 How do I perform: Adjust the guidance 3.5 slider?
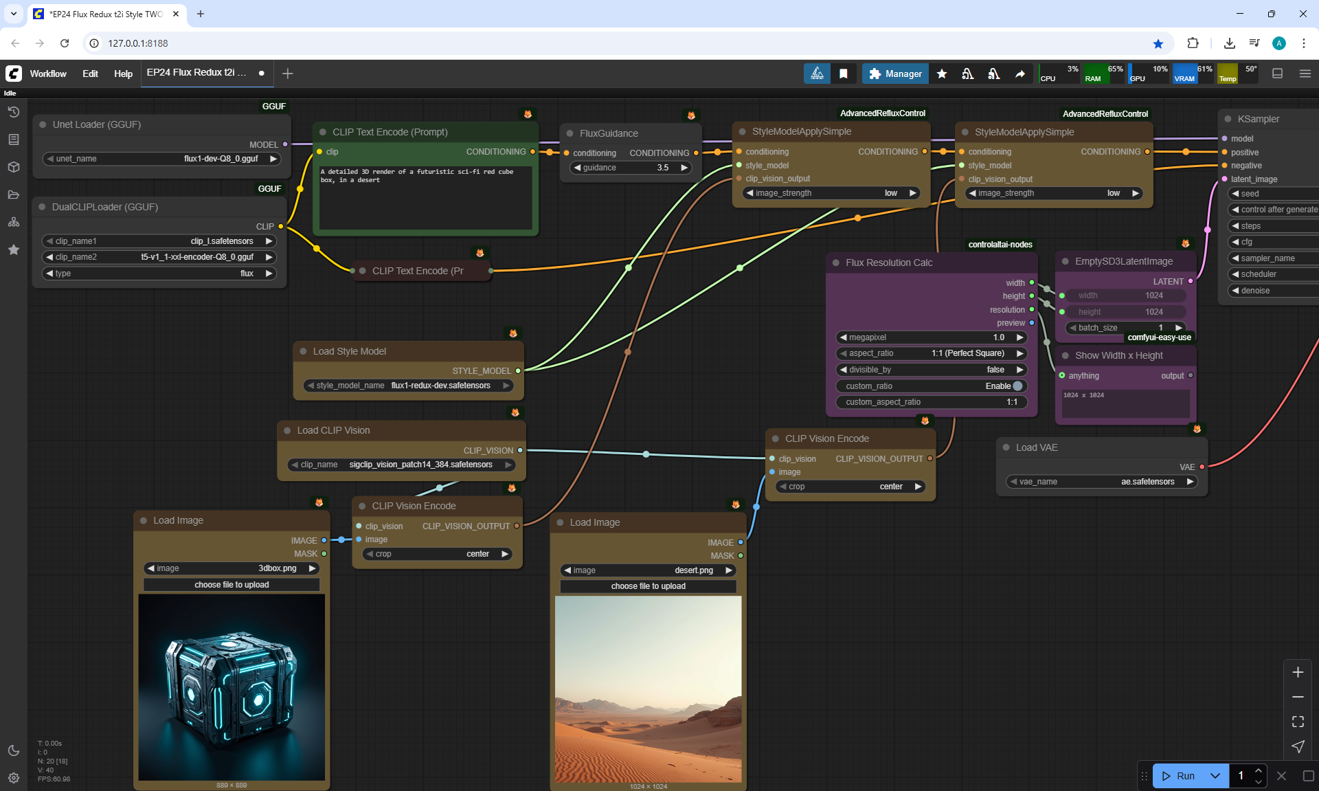click(631, 168)
